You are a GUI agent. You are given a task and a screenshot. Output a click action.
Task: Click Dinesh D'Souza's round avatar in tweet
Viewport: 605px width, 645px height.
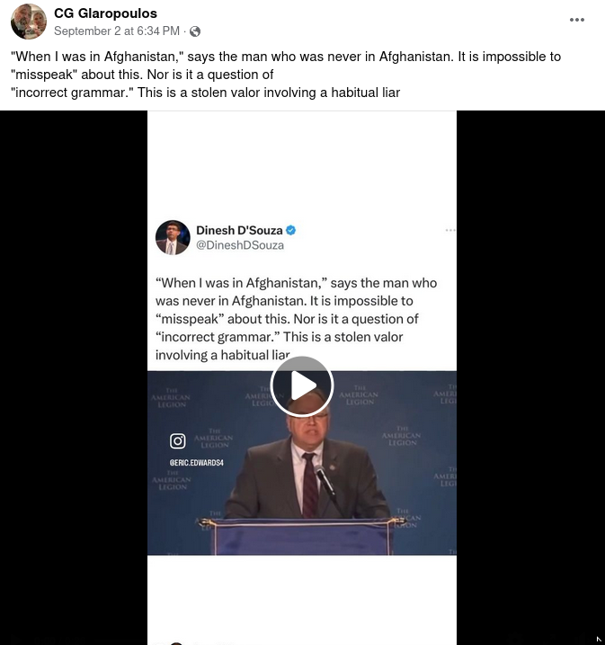pos(173,237)
